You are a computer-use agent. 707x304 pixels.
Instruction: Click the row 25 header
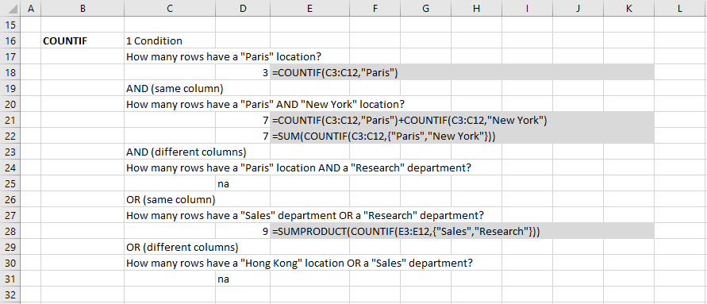[10, 183]
